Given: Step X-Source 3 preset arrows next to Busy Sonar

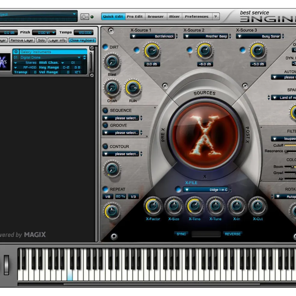Looking at the screenshot, I should pyautogui.click(x=283, y=36).
